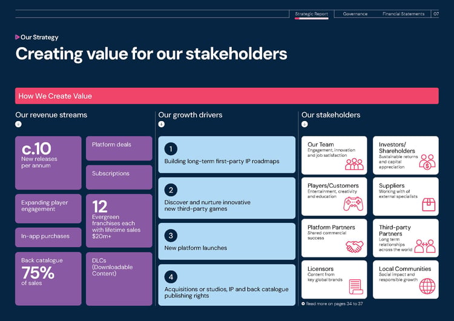Click the Suppliers box package icon

(429, 205)
